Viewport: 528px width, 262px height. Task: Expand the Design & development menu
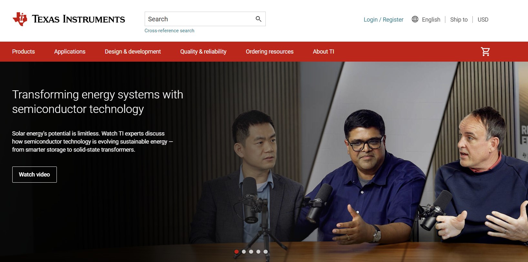[133, 52]
